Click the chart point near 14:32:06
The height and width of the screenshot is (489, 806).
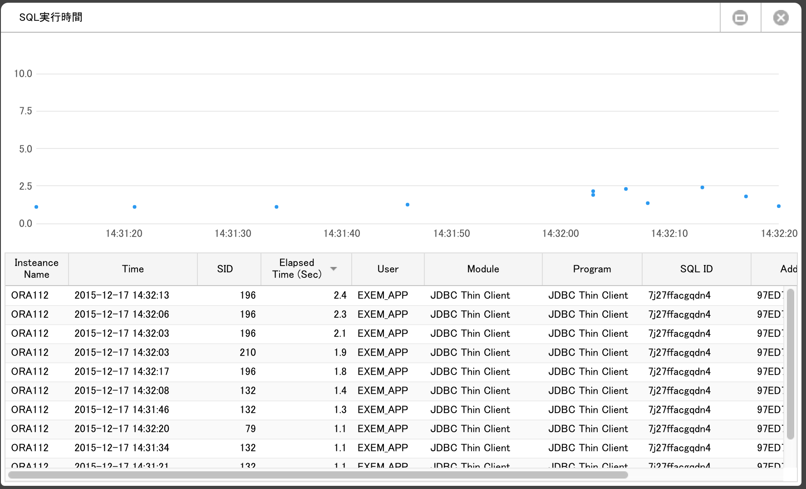click(x=626, y=189)
